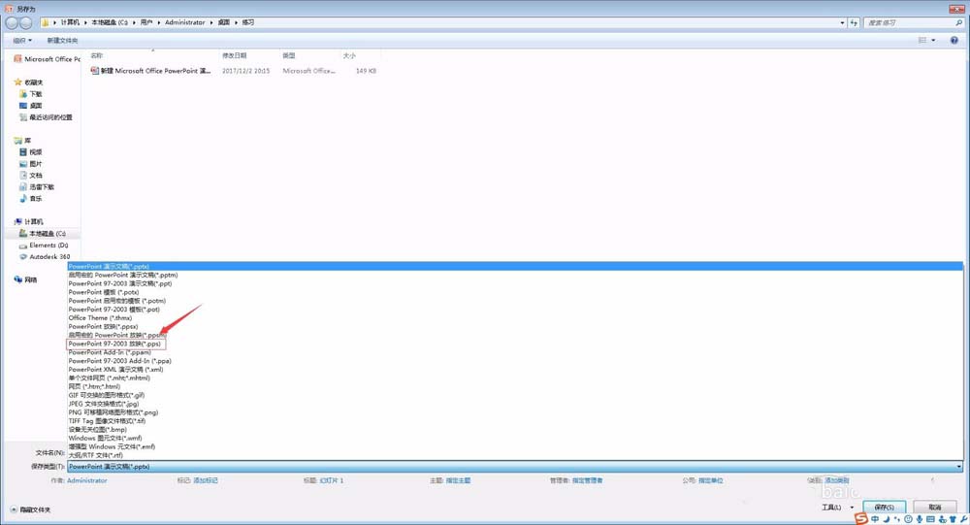This screenshot has height=525, width=970.
Task: Click Administrator in the address breadcrumb
Action: click(x=185, y=22)
